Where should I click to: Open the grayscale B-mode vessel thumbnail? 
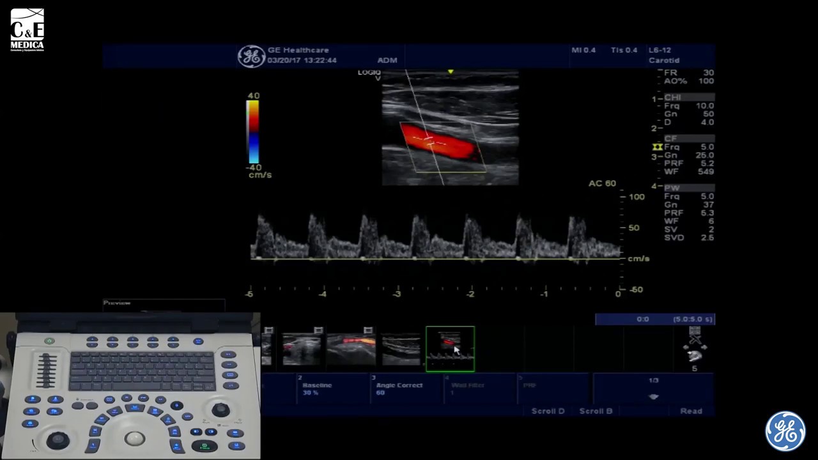(401, 350)
